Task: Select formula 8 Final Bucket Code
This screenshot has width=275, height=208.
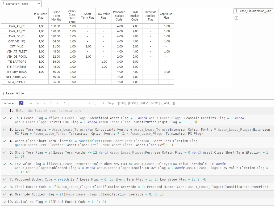Action: point(137,187)
